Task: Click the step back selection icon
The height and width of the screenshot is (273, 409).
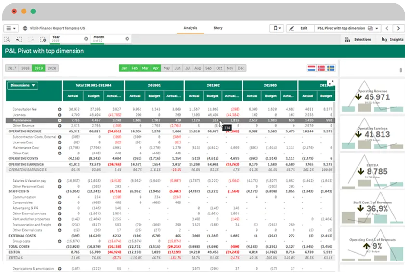Action: point(19,39)
